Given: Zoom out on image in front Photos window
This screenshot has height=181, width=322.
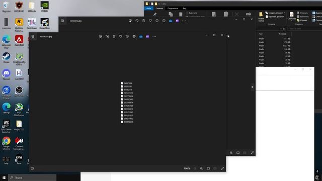Looking at the screenshot, I should (195, 168).
